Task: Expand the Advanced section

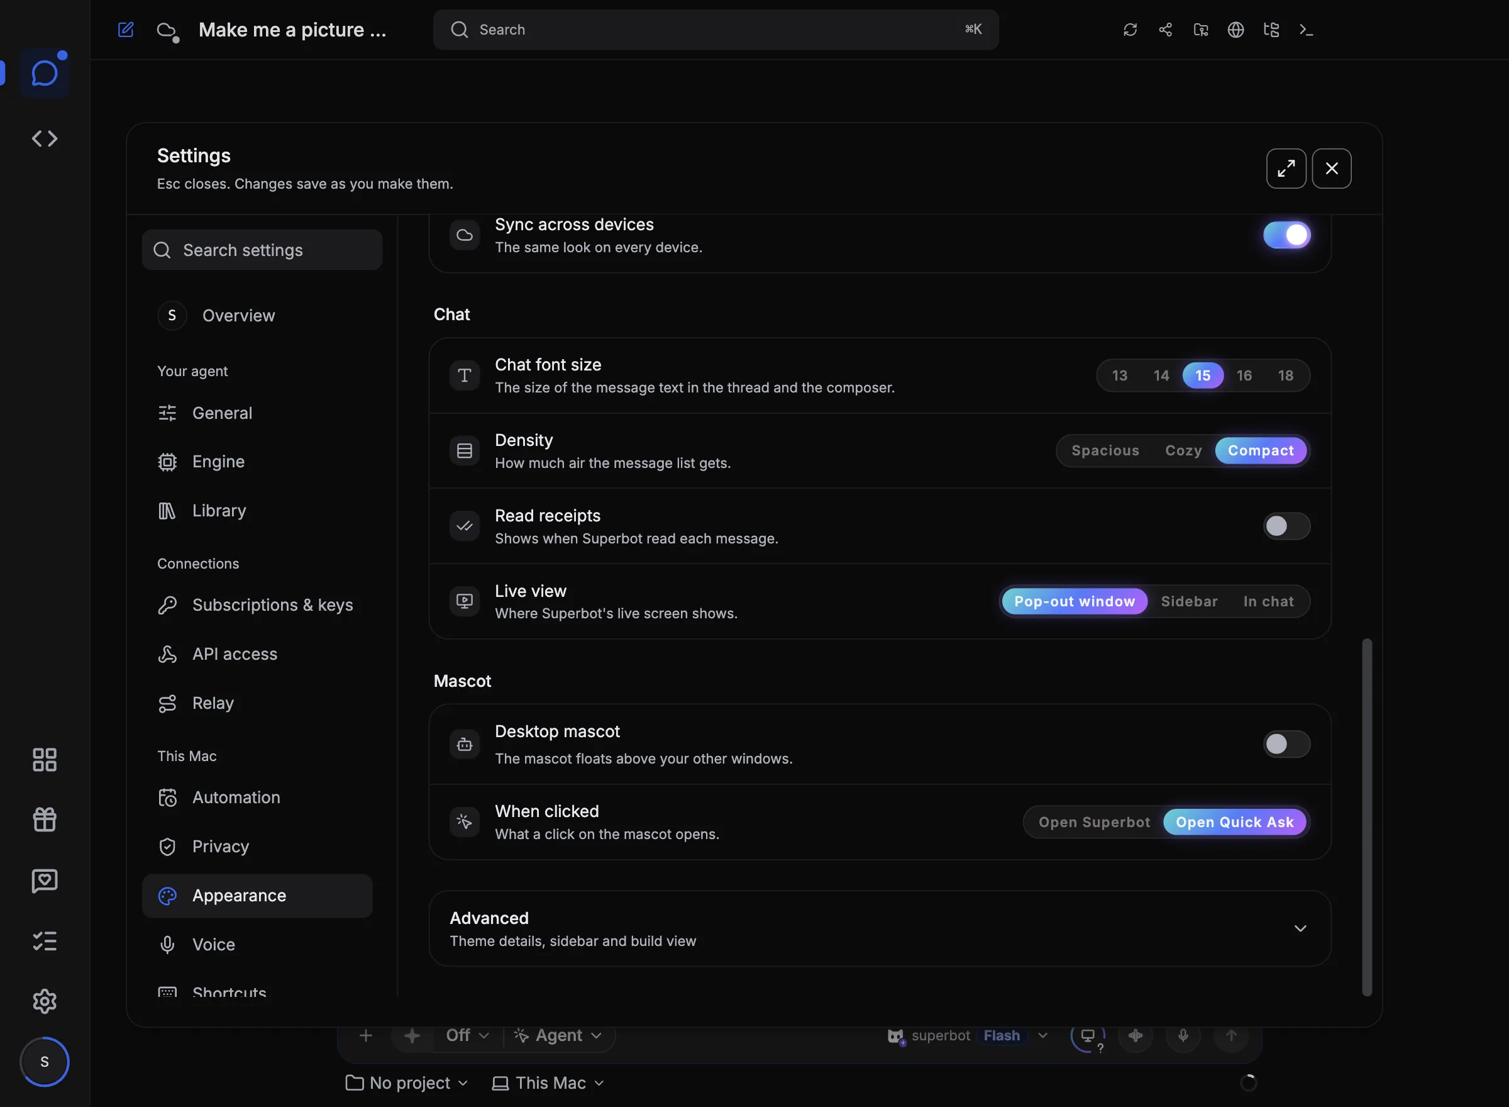Action: click(880, 929)
